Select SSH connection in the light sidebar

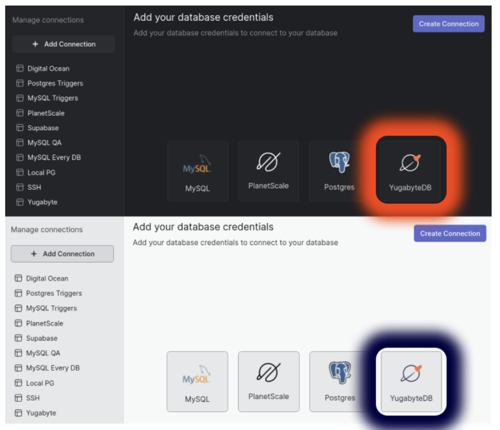tap(33, 398)
